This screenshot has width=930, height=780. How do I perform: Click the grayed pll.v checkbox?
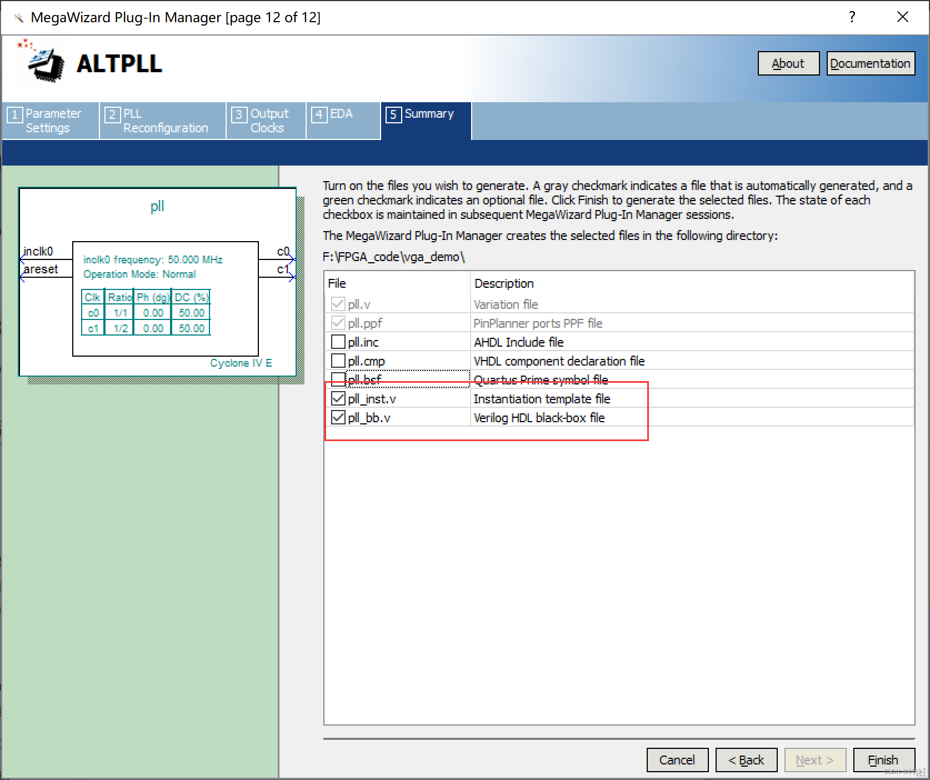coord(338,304)
